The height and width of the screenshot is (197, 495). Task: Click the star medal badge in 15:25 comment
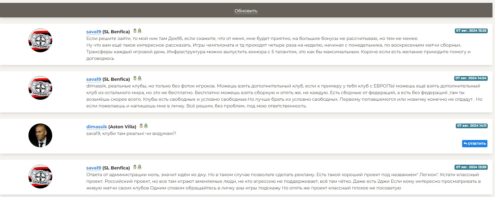pyautogui.click(x=135, y=31)
